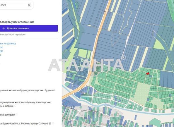Screen dimensions: 174x127
Task: Click the text ending 'бна ділянка)'
Action: [7, 106]
